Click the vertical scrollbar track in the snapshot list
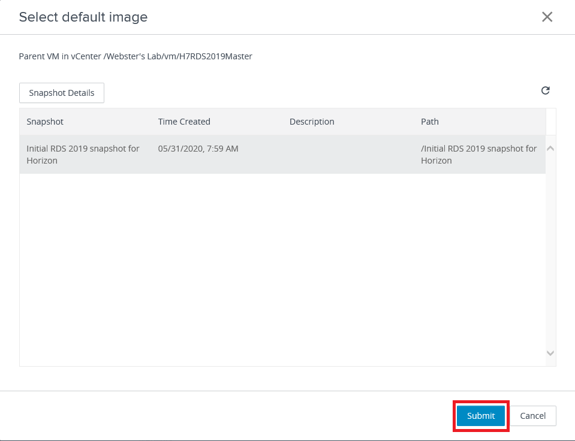Image resolution: width=575 pixels, height=441 pixels. [x=550, y=252]
